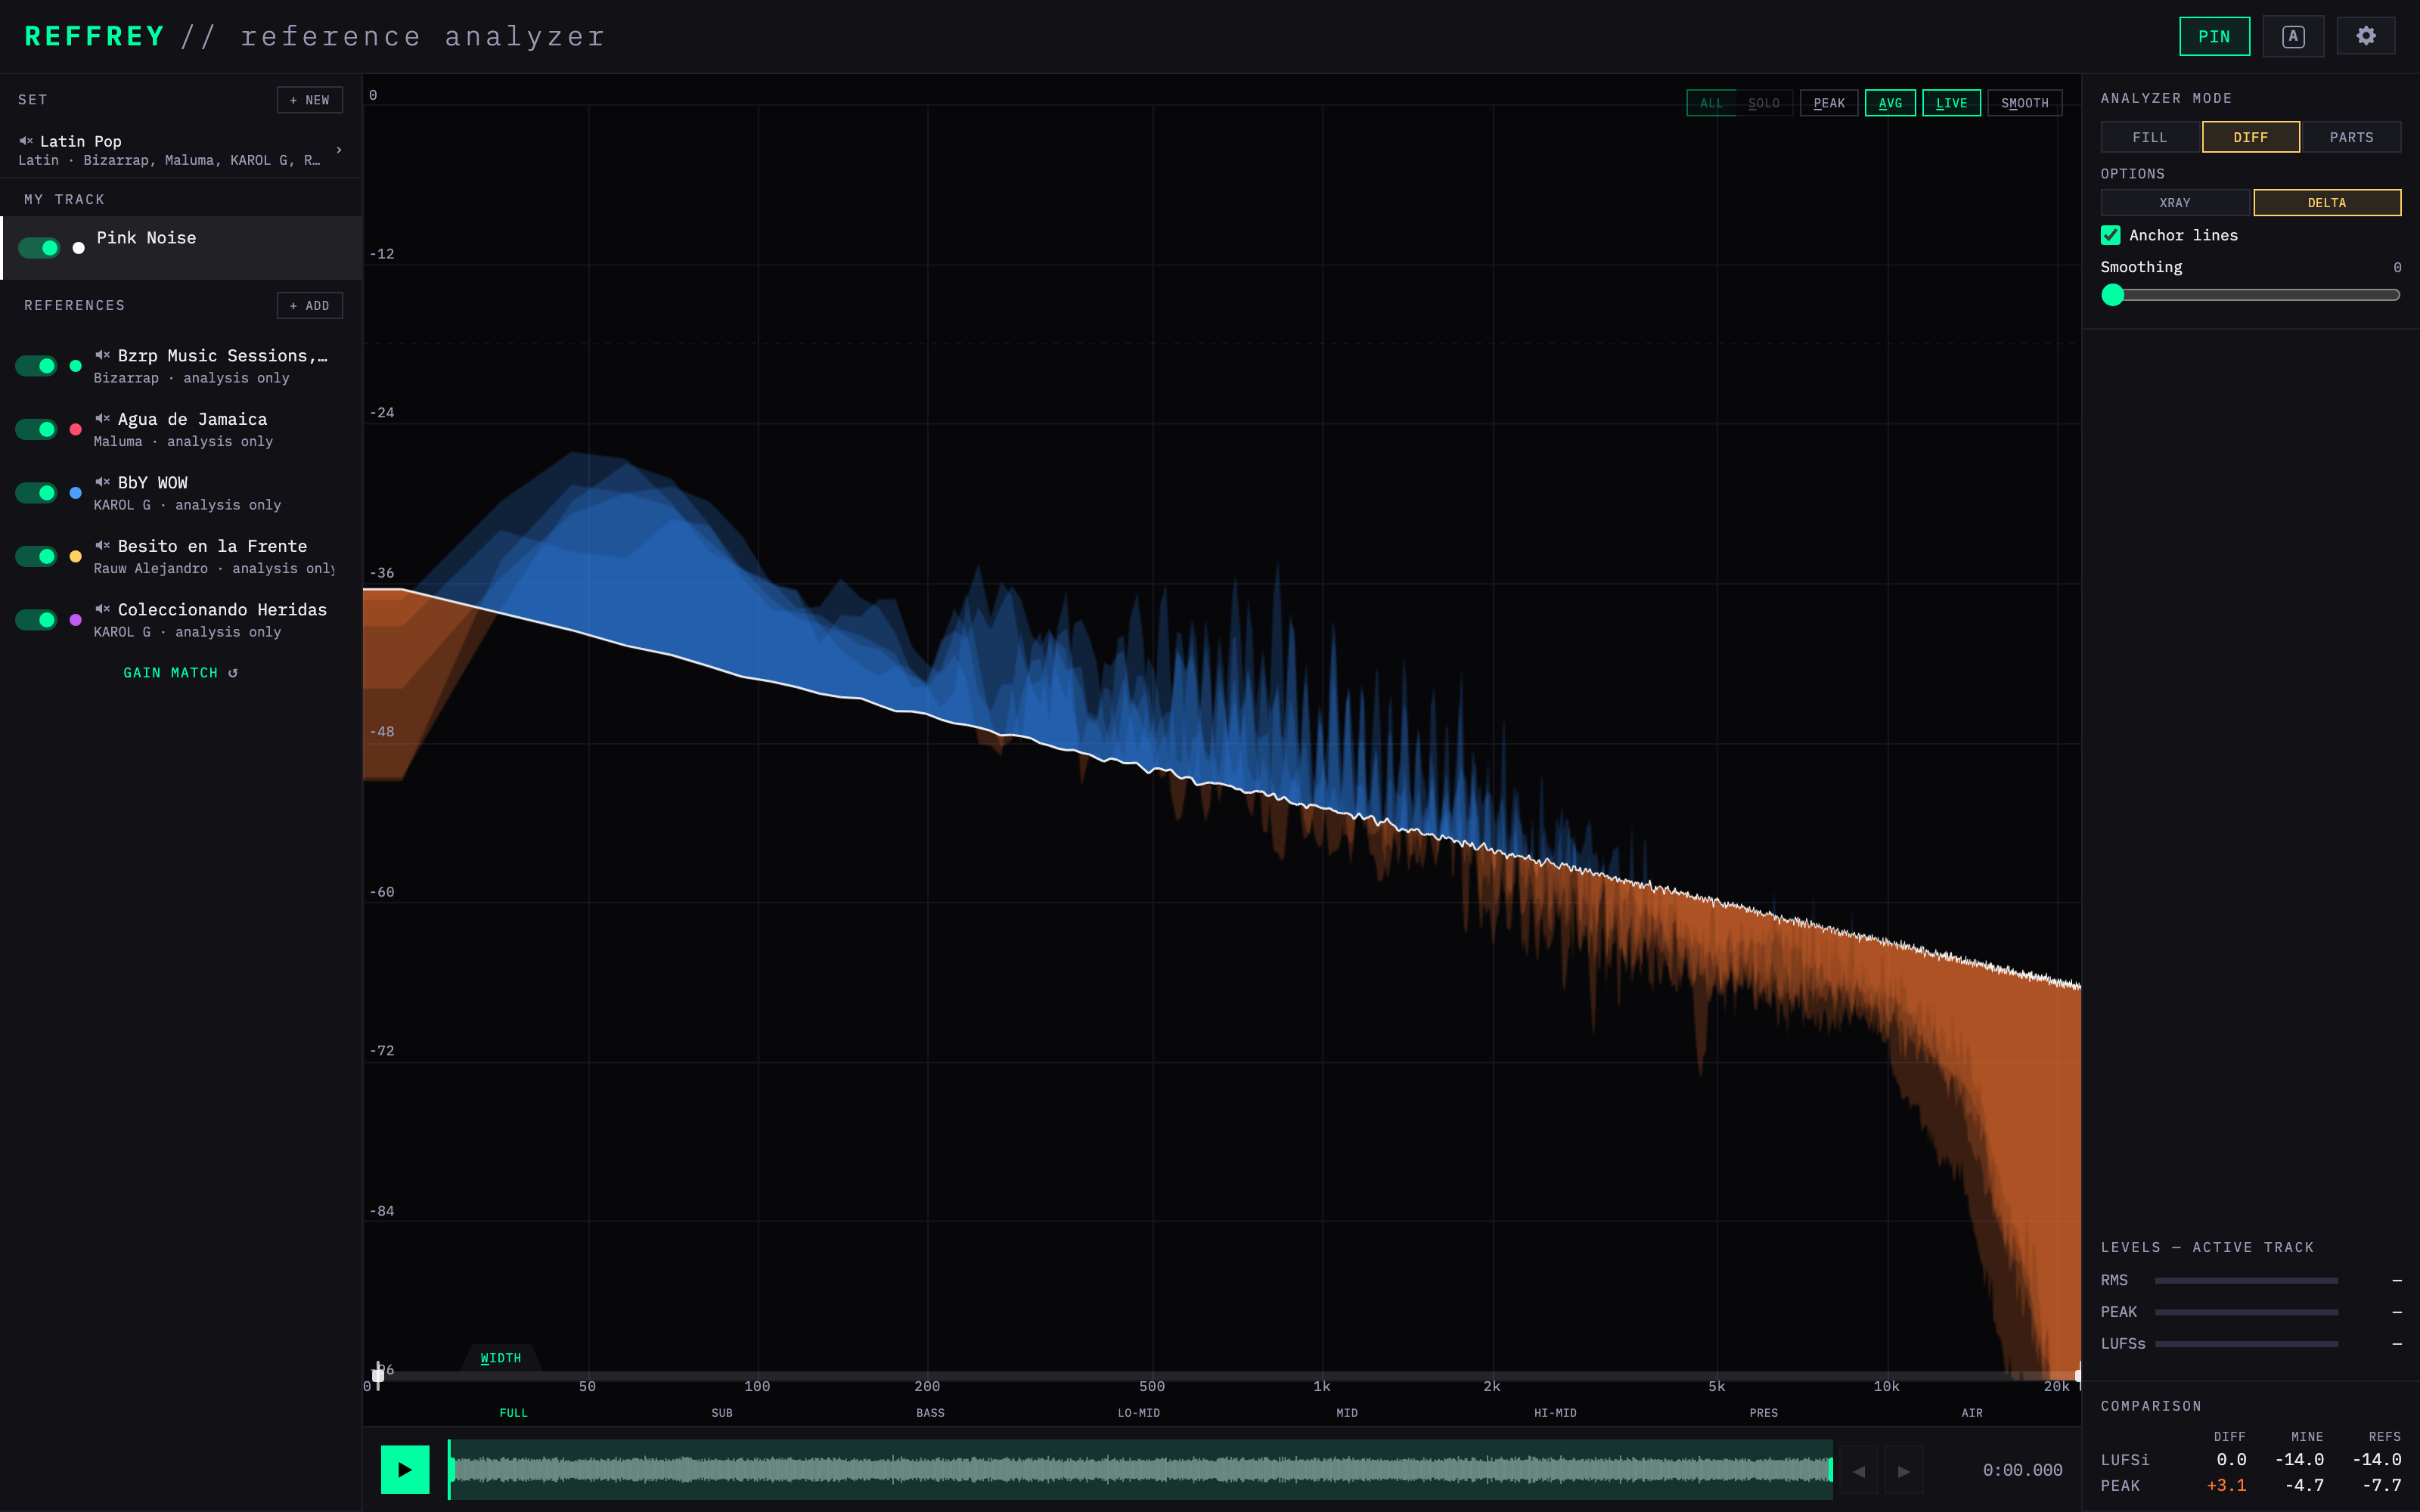Add a new reference with + ADD

coord(310,306)
